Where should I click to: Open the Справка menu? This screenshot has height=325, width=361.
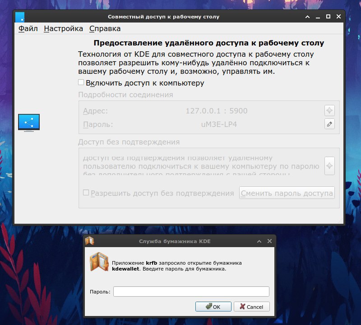pyautogui.click(x=105, y=28)
